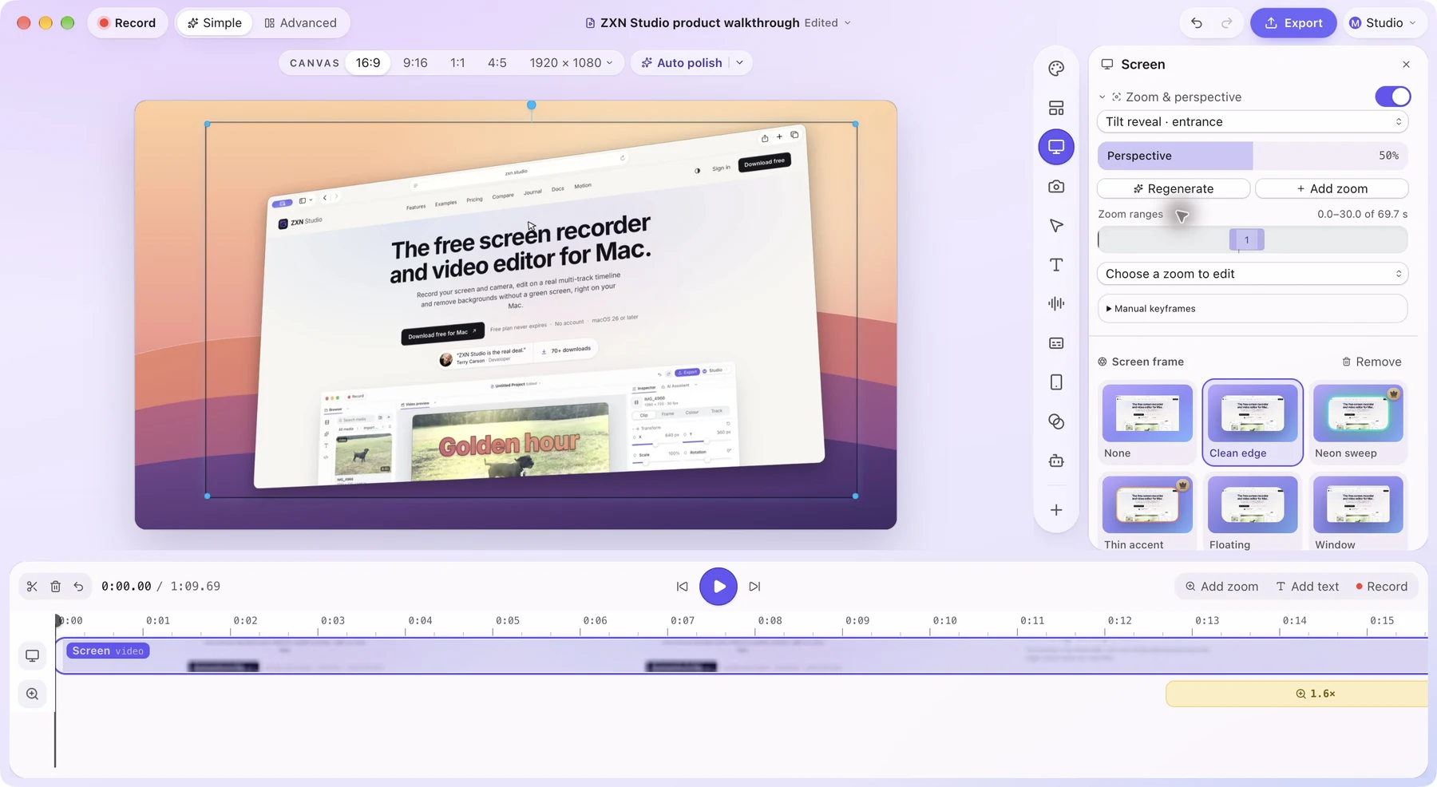The height and width of the screenshot is (787, 1437).
Task: Click the zoom track magnifier icon
Action: (32, 694)
